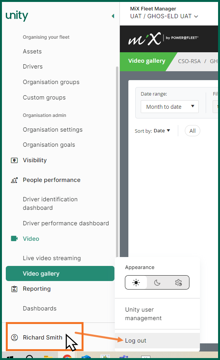Collapse the sidebar with the green arrow

point(113,16)
